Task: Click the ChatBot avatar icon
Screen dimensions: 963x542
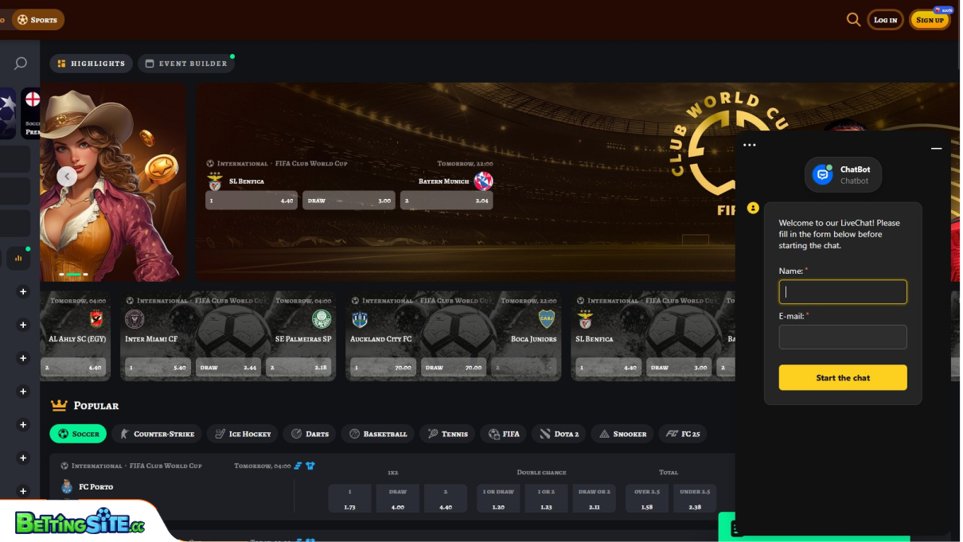Action: point(822,174)
